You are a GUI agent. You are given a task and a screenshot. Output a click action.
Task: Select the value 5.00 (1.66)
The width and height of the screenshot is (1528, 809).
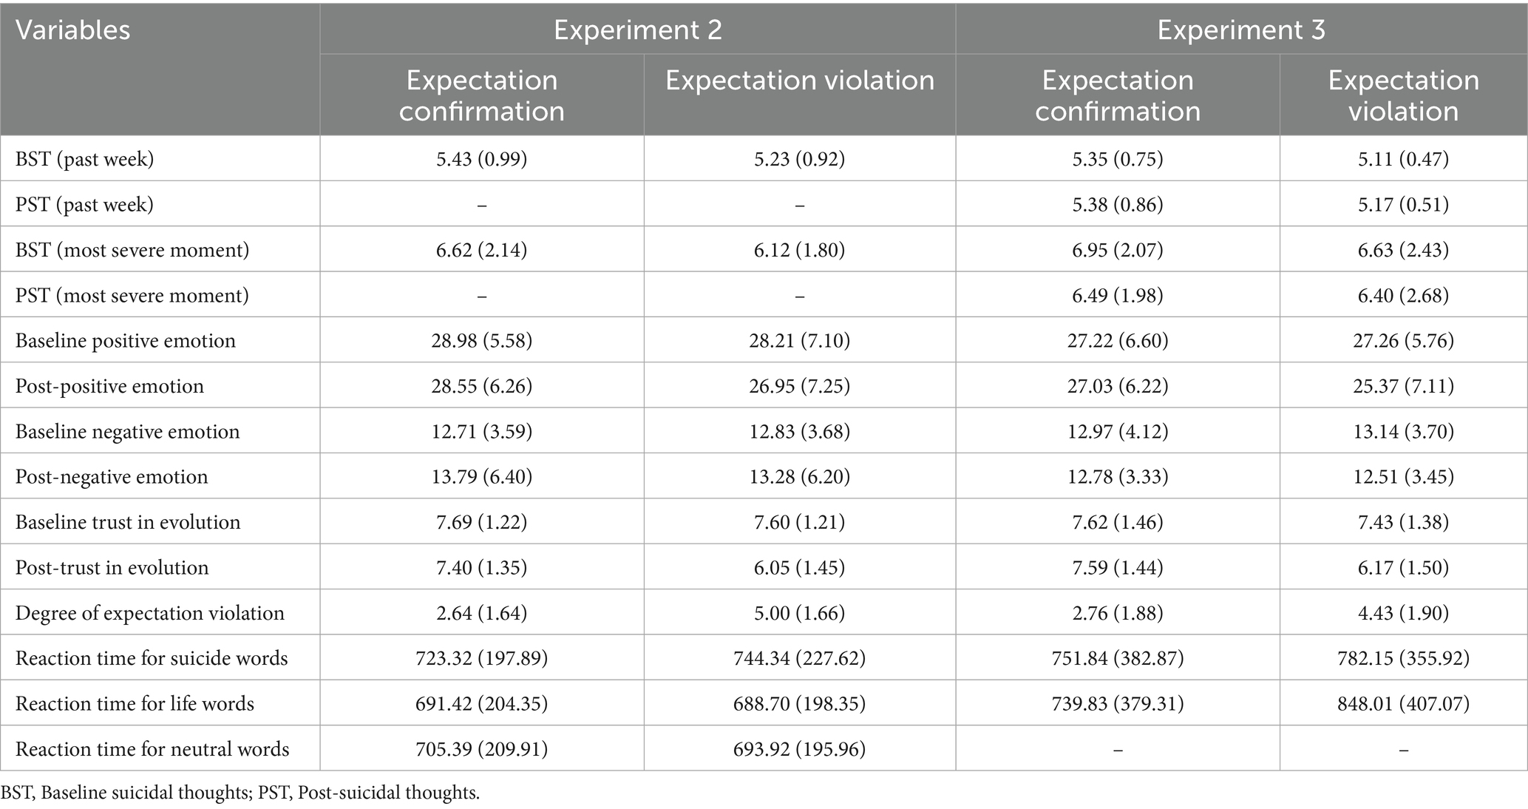[x=799, y=613]
